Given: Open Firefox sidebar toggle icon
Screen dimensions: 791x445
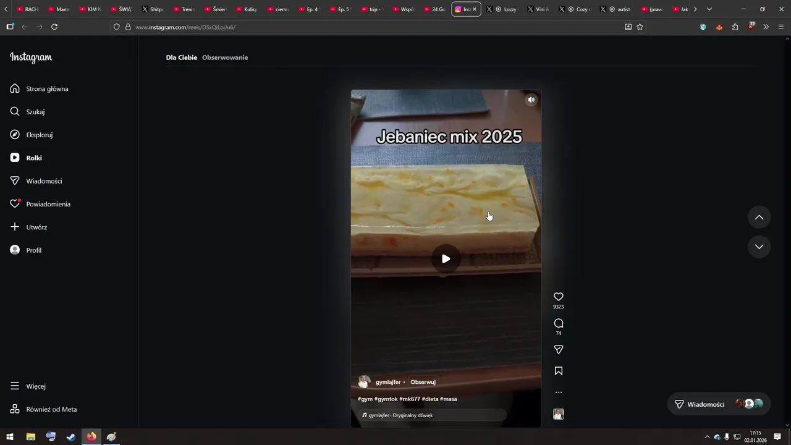Looking at the screenshot, I should (10, 27).
